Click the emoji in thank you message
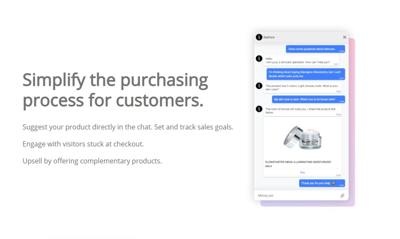The height and width of the screenshot is (239, 400). point(333,183)
